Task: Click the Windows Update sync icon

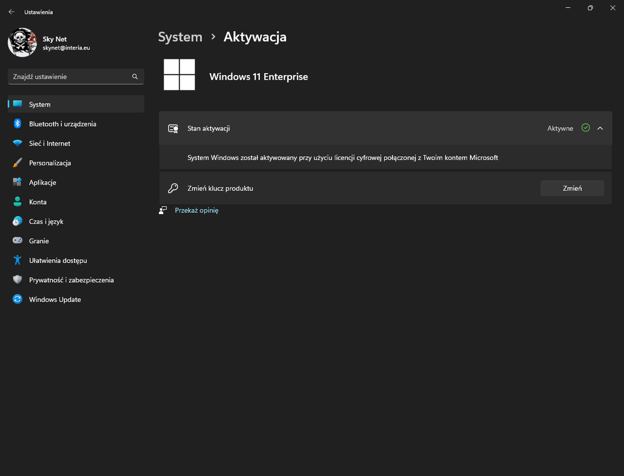Action: point(17,299)
